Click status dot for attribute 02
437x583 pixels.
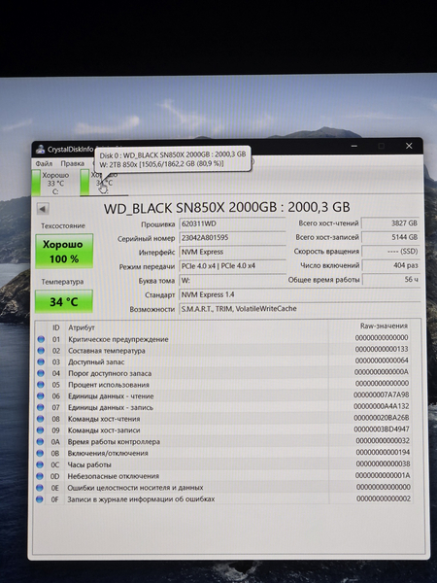[x=41, y=350]
